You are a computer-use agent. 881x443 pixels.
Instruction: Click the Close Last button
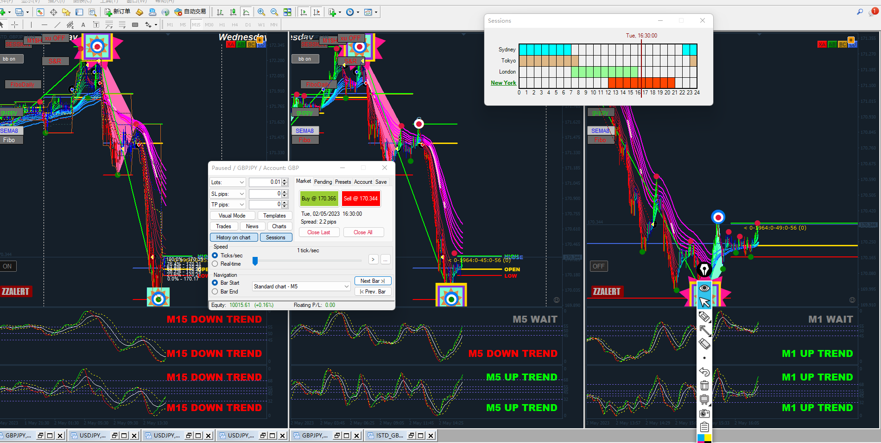(319, 232)
